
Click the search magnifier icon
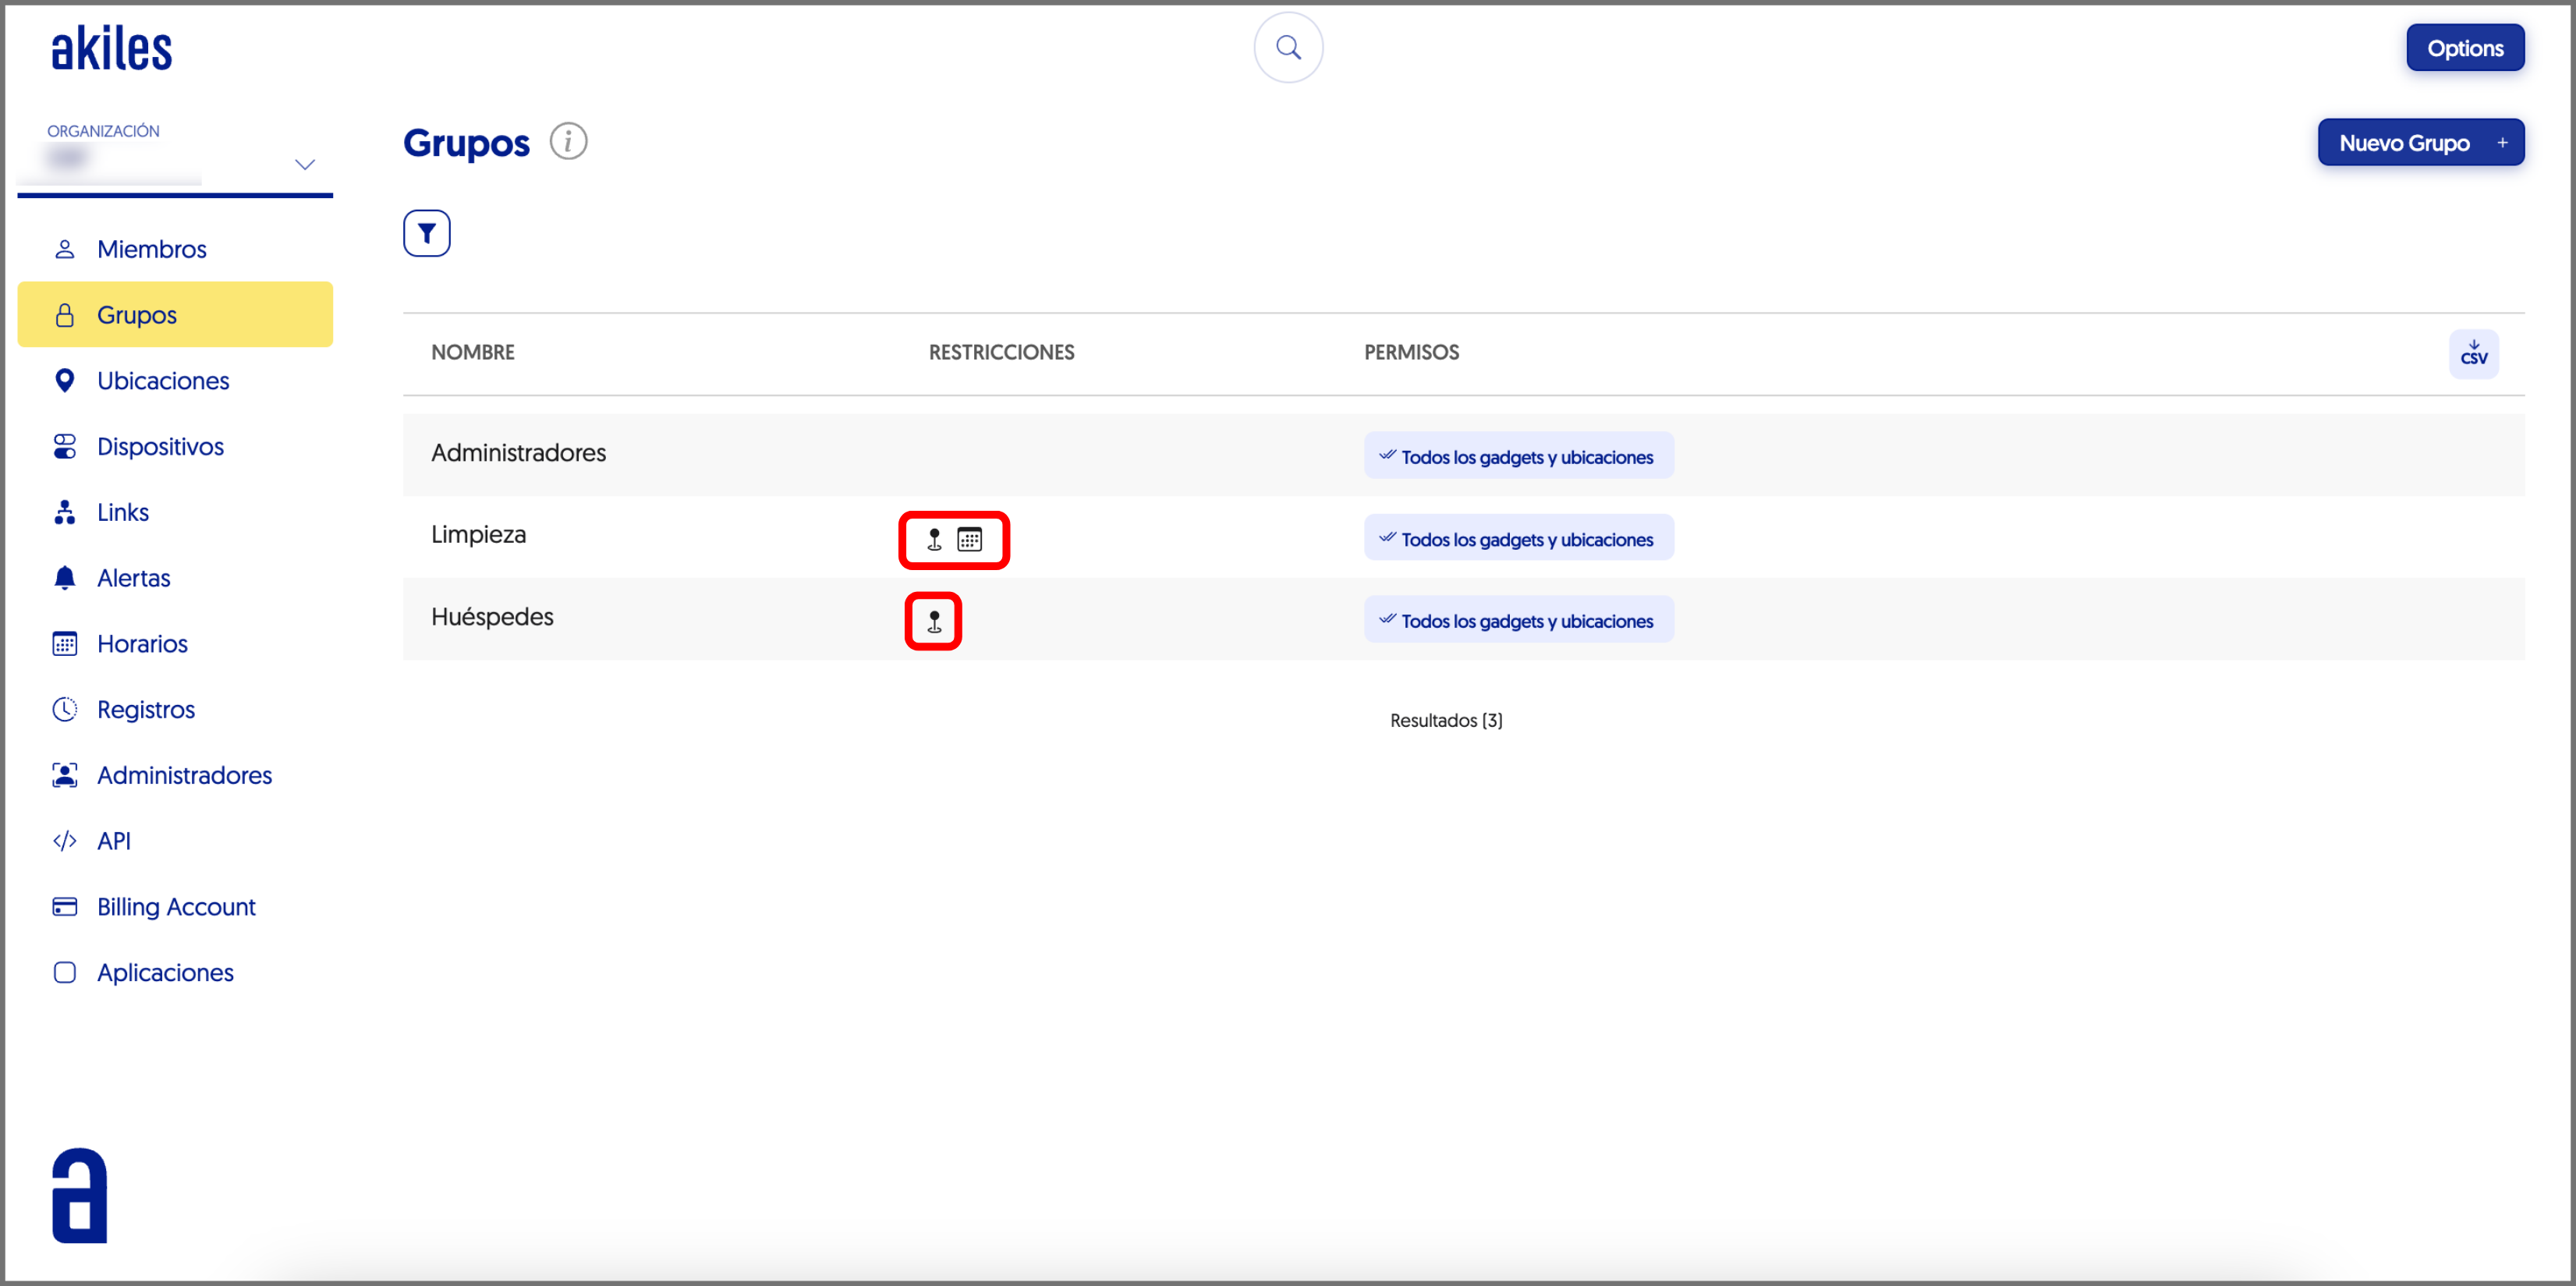1288,47
